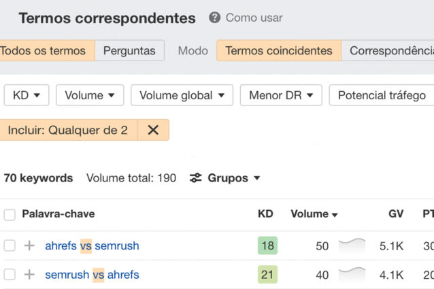The height and width of the screenshot is (289, 434).
Task: Expand the ahrefs vs semrush row plus icon
Action: tap(29, 245)
